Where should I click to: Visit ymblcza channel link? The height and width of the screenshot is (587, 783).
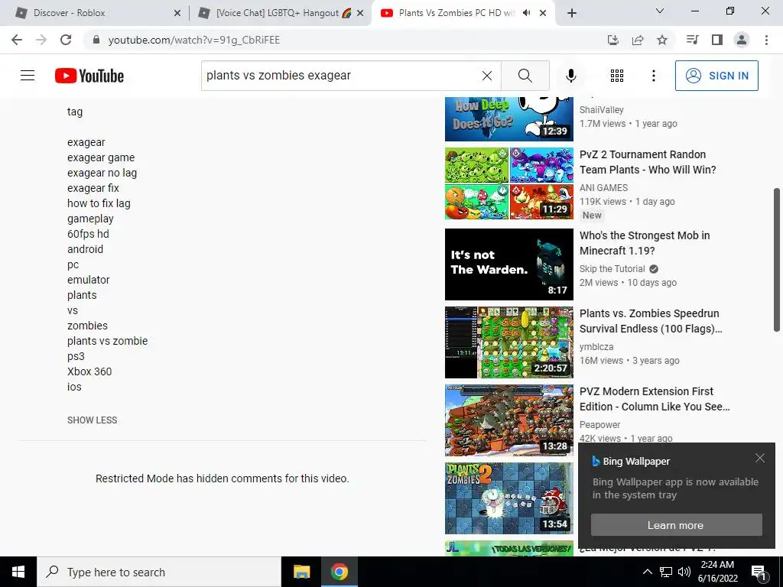click(x=596, y=346)
